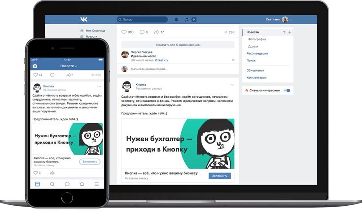Like the phone post with 42 likes
The height and width of the screenshot is (212, 362).
[35, 75]
